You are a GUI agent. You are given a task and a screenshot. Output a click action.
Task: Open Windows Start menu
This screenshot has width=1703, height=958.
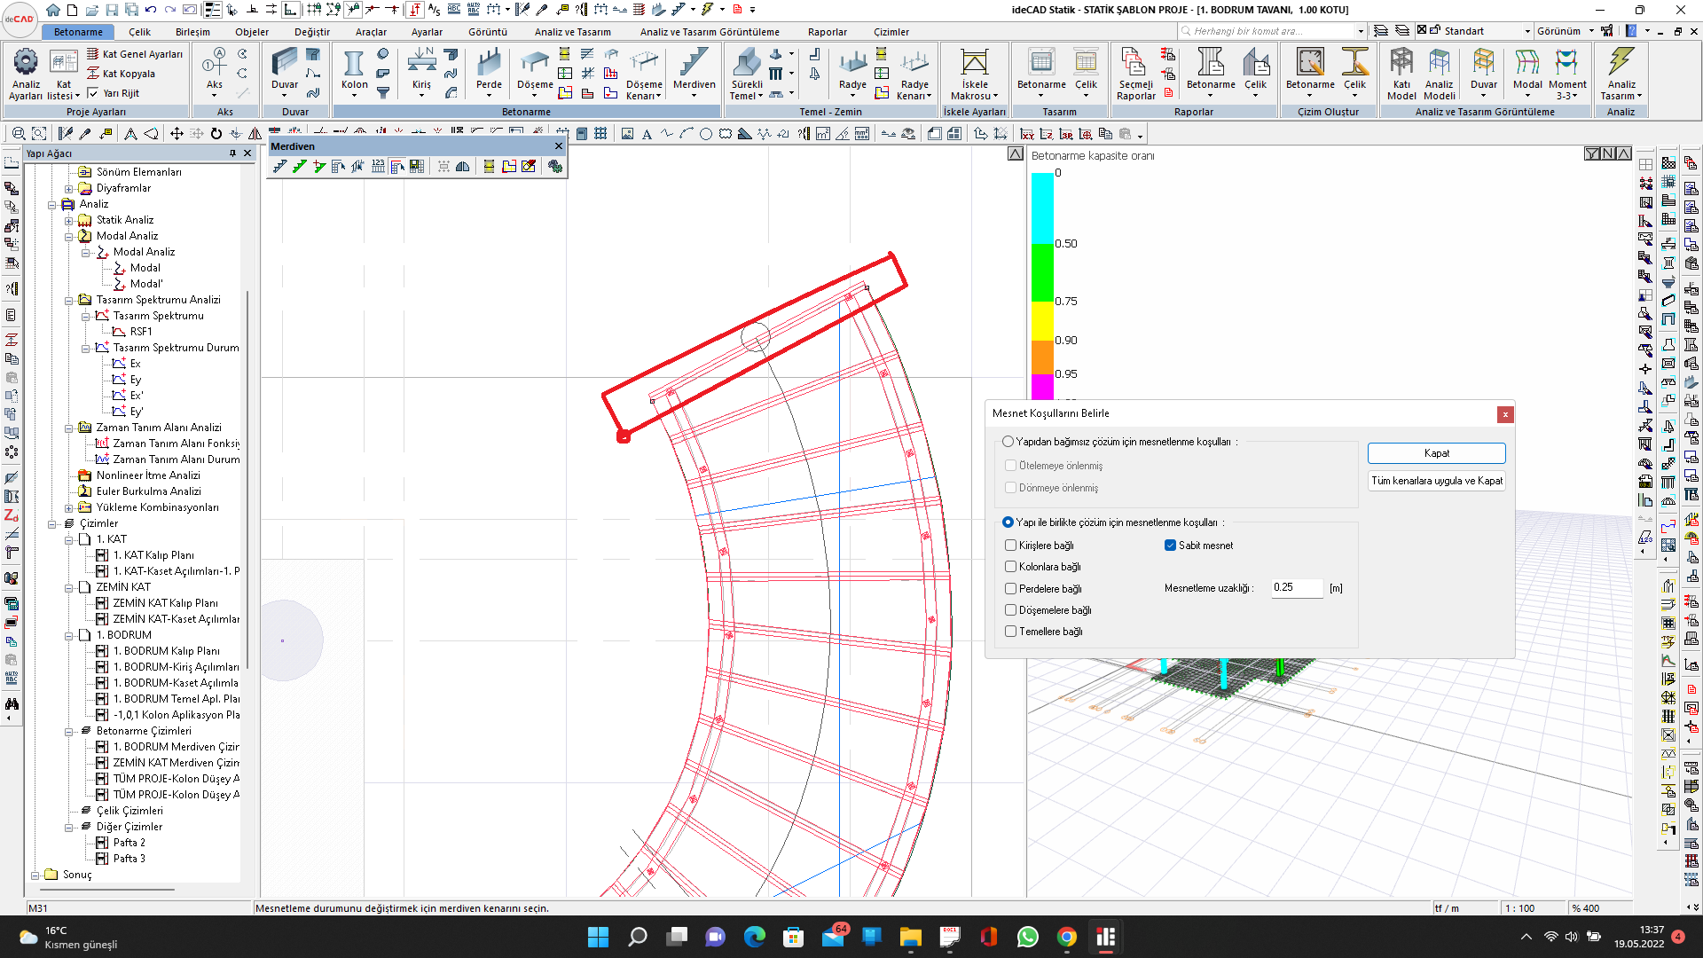pyautogui.click(x=599, y=937)
